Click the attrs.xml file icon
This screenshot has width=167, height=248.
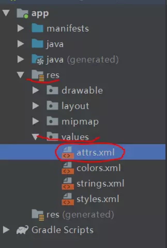[68, 152]
